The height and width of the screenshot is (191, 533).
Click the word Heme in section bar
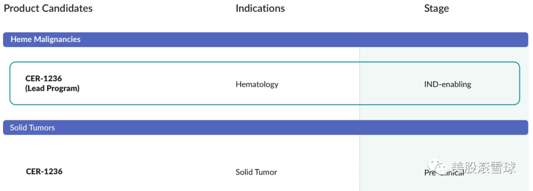(x=21, y=39)
